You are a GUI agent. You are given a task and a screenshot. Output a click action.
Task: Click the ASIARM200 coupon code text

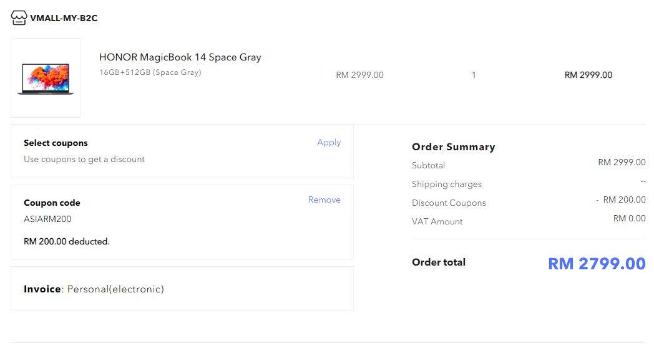[x=47, y=219]
